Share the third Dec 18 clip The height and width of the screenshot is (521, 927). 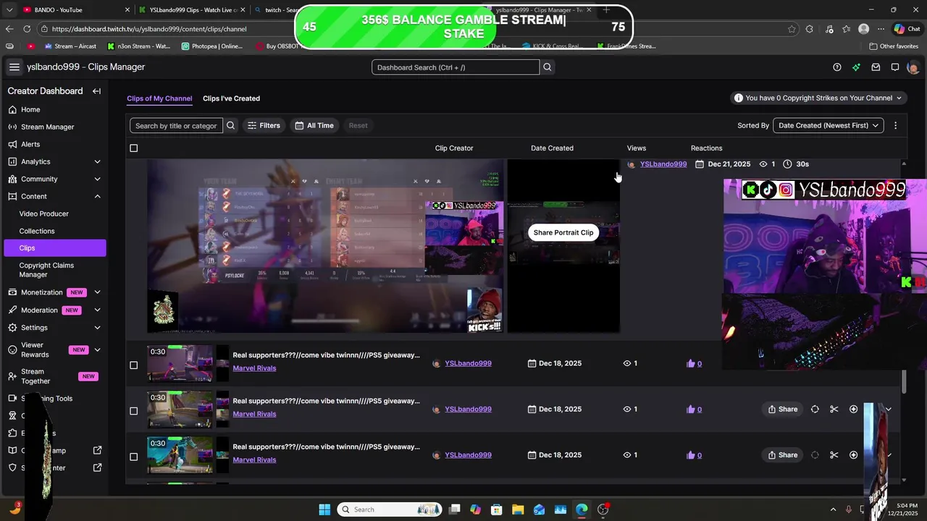click(783, 455)
